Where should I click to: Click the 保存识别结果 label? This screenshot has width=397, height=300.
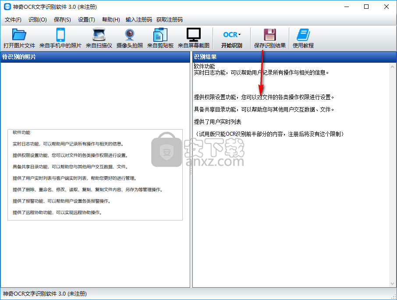(270, 45)
